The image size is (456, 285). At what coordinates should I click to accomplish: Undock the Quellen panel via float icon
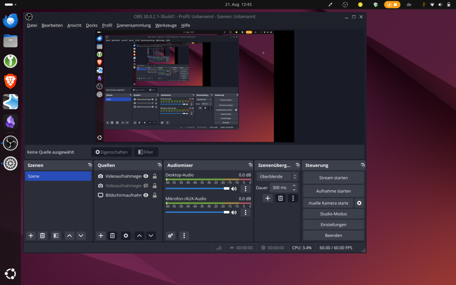160,165
